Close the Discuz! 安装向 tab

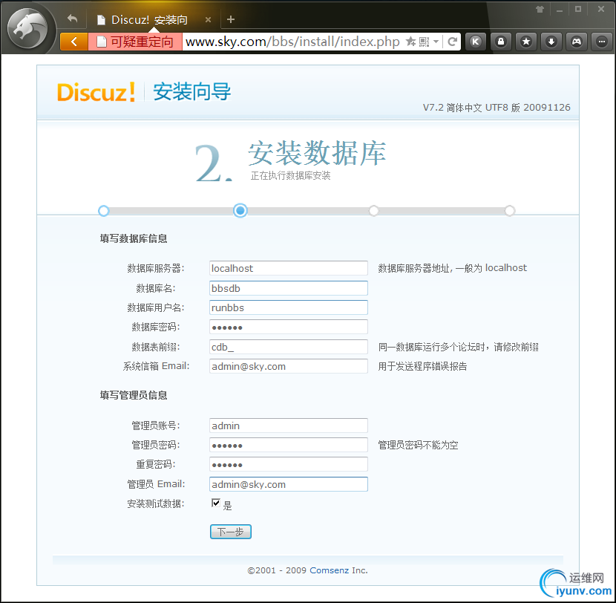(x=209, y=19)
